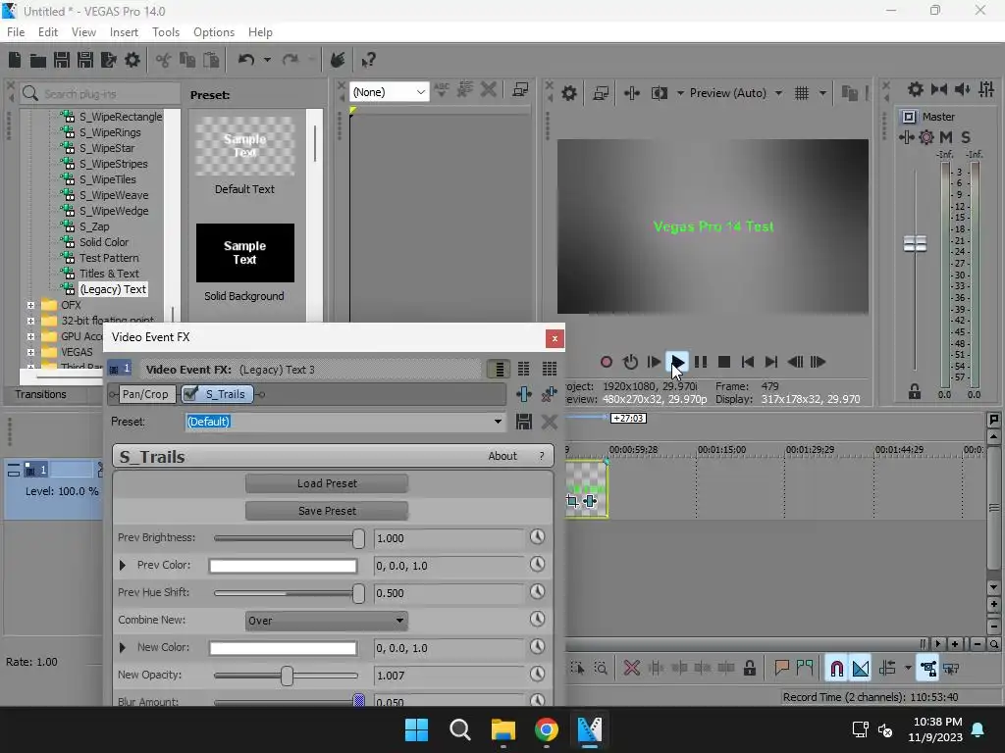Toggle automatic crossfades button
Screen dimensions: 1005x753
tap(861, 669)
